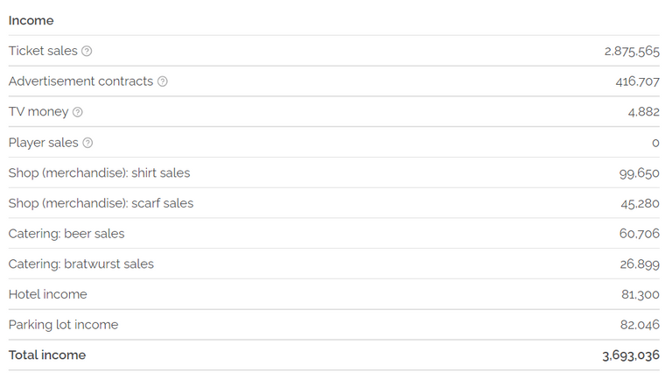Select the total income value 3,693,036
This screenshot has height=380, width=672.
coord(630,355)
